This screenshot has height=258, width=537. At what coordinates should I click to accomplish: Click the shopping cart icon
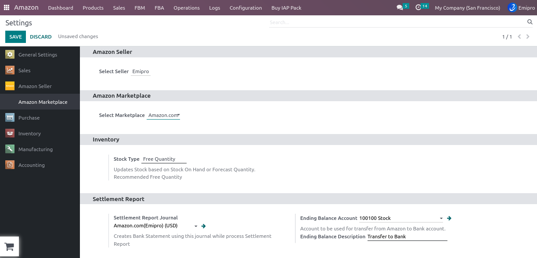tap(9, 247)
